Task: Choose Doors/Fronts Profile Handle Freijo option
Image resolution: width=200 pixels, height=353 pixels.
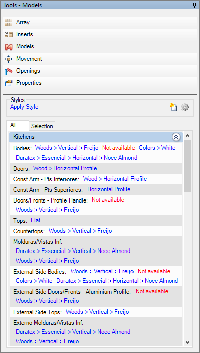Action: (x=47, y=210)
